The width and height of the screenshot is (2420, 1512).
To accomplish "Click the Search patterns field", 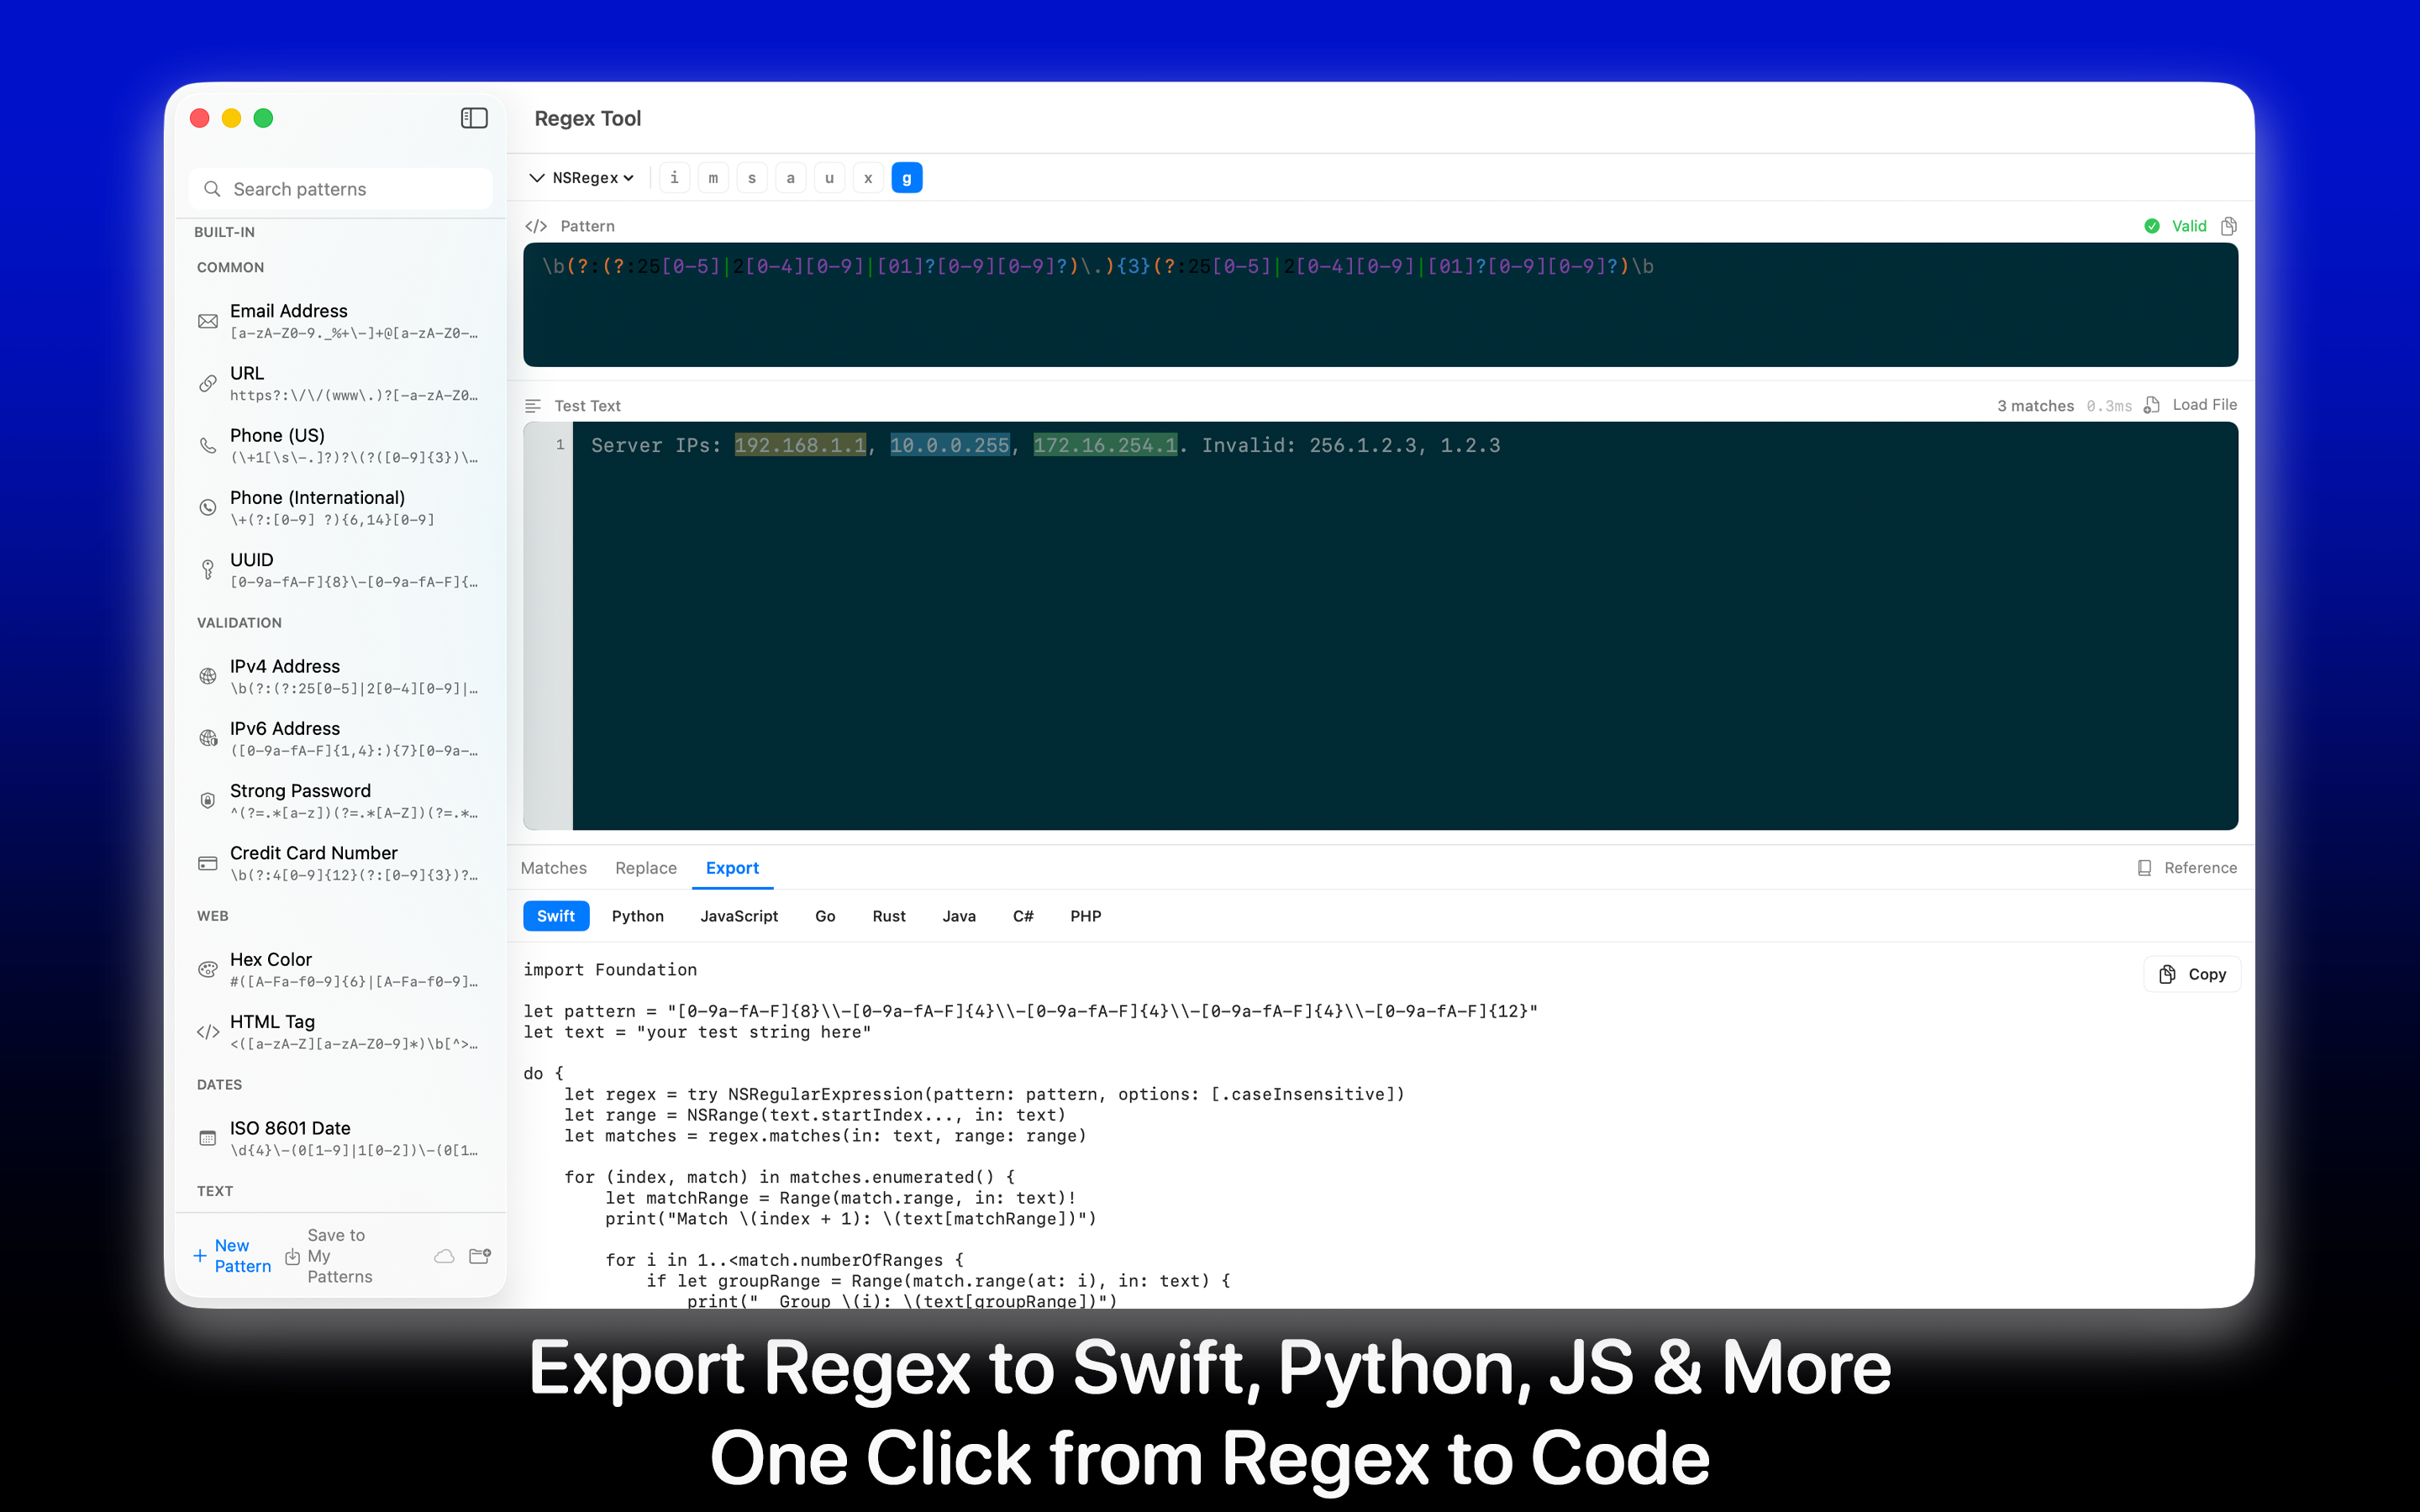I will point(340,188).
